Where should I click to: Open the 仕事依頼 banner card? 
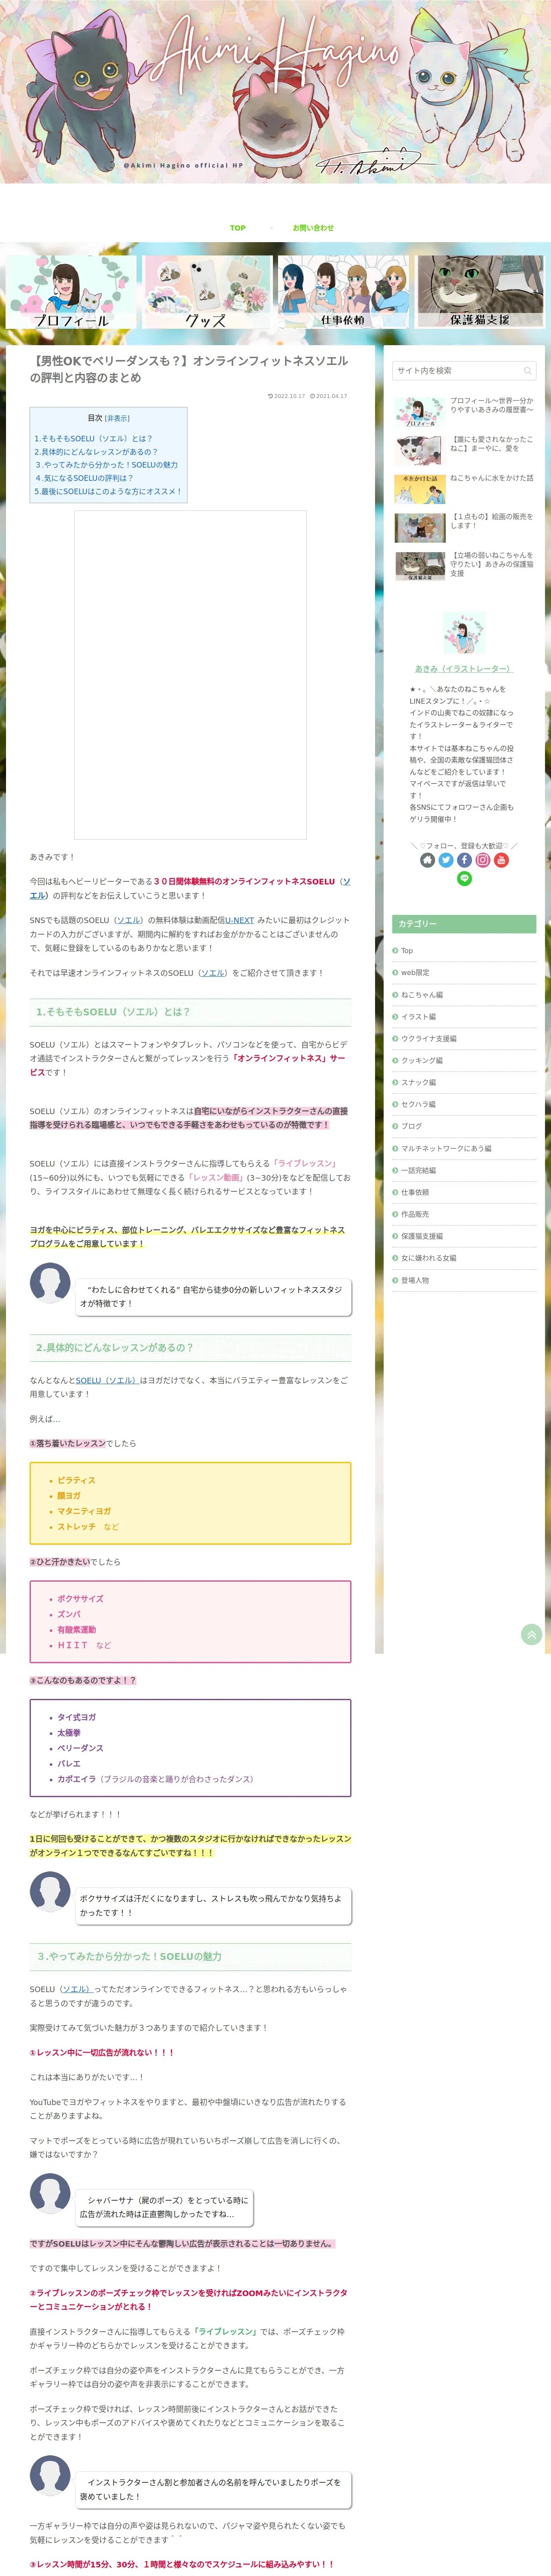click(x=343, y=292)
